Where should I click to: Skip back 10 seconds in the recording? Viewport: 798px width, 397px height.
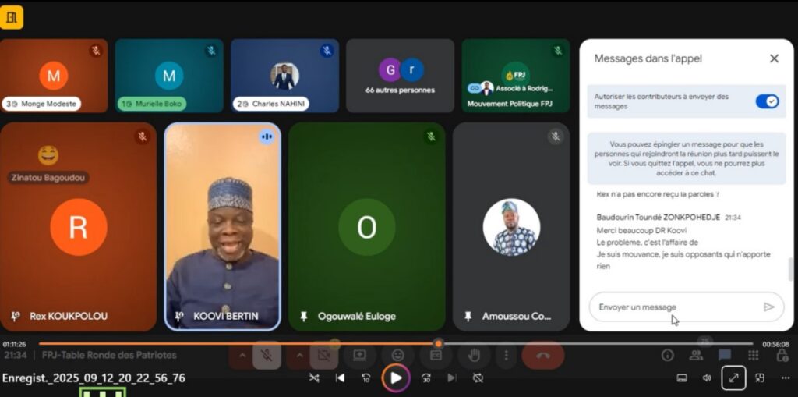(x=365, y=378)
